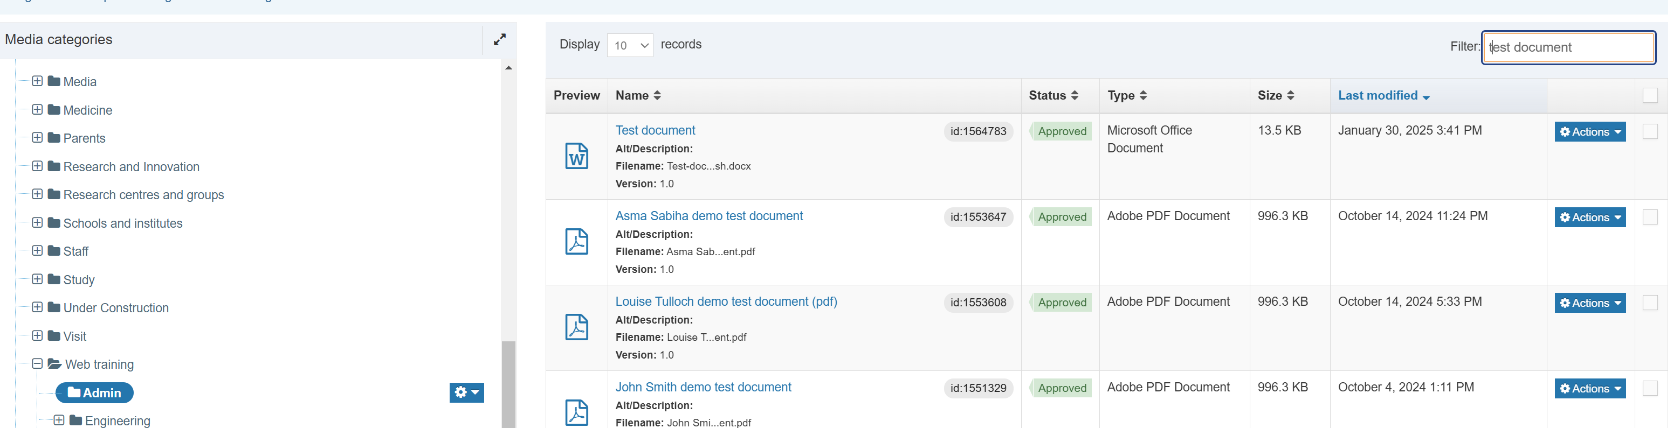Collapse the Web training folder

pos(37,363)
